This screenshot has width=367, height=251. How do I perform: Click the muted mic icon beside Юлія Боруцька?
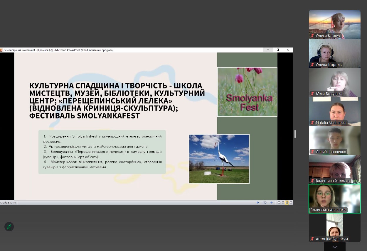click(x=313, y=94)
